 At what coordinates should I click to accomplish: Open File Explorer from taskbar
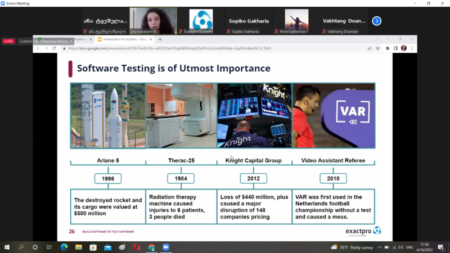79,247
